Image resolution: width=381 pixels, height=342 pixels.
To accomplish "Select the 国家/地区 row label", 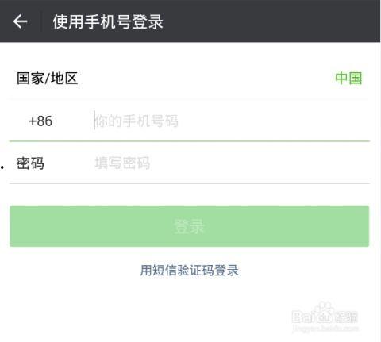I will click(47, 79).
